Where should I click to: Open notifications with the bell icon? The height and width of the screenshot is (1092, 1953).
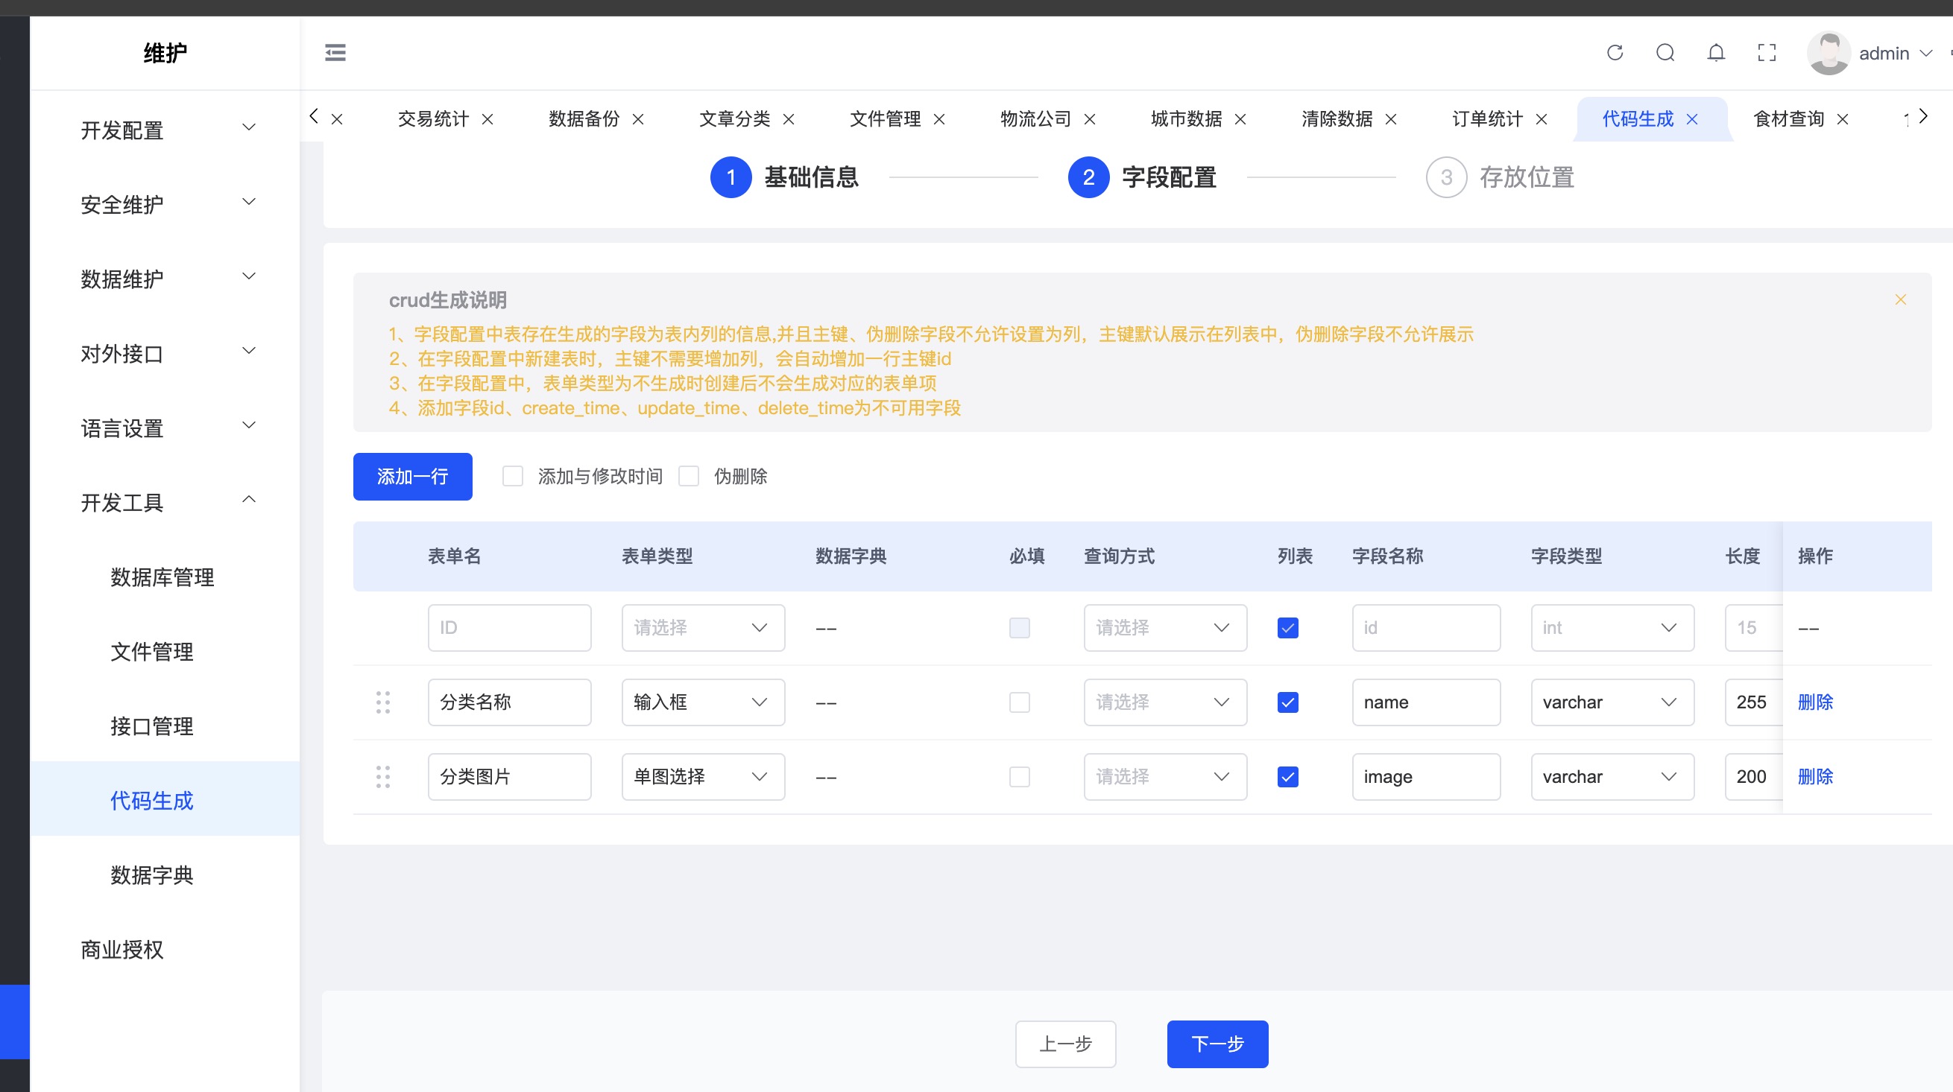pyautogui.click(x=1717, y=52)
